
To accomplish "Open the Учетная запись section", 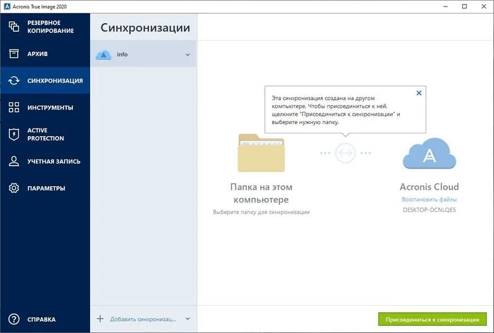I will [45, 161].
